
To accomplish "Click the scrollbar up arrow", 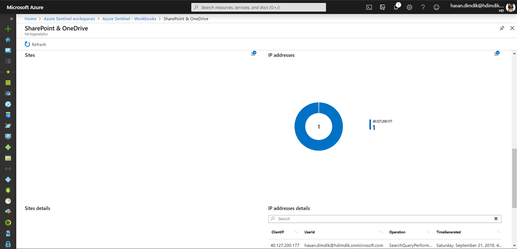I will coord(515,53).
